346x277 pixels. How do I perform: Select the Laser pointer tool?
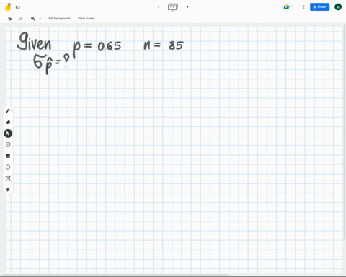coord(8,190)
